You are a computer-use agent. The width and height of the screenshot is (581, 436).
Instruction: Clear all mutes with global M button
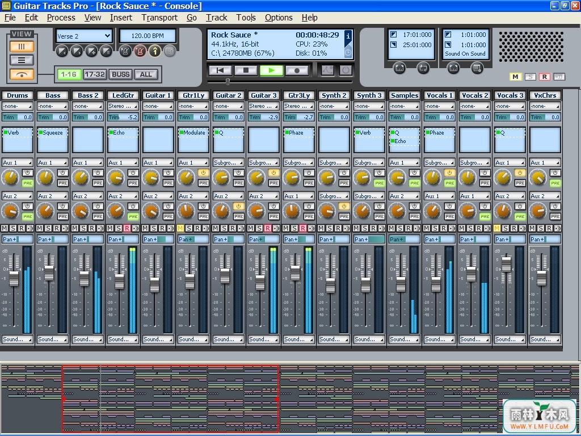point(515,77)
